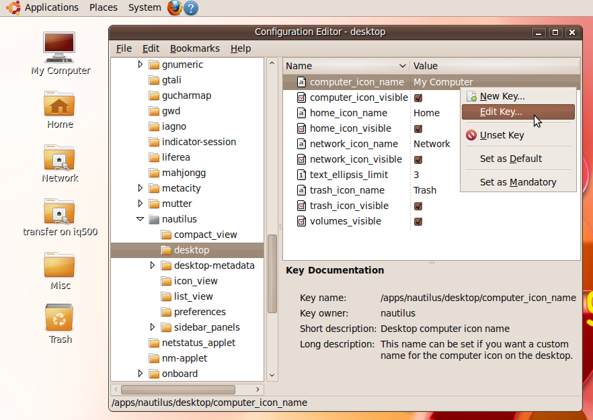Open the Bookmarks menu

[194, 48]
